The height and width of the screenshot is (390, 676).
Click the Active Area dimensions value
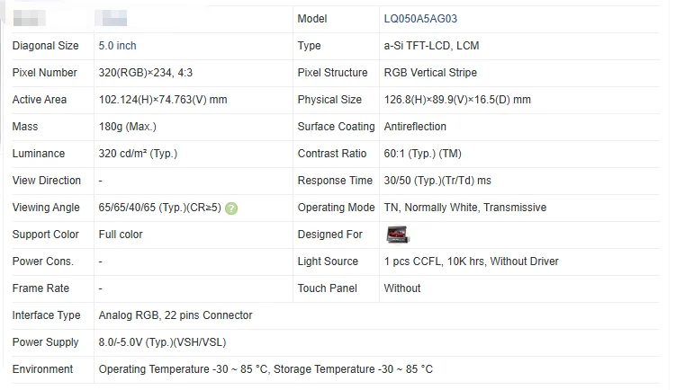pos(163,100)
